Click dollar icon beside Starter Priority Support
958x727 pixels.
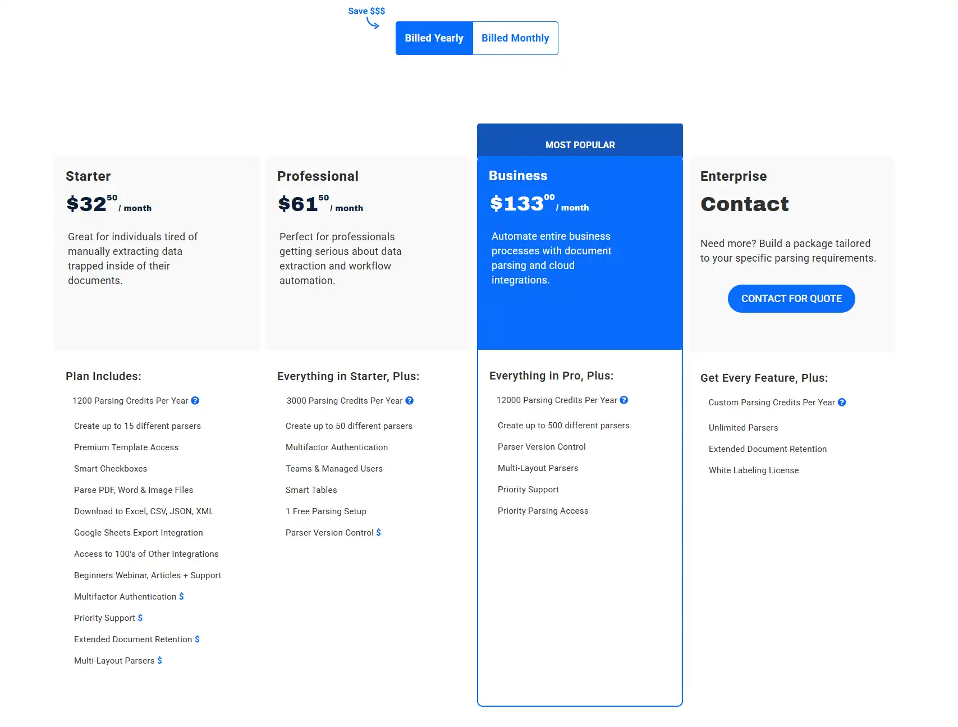pyautogui.click(x=140, y=618)
